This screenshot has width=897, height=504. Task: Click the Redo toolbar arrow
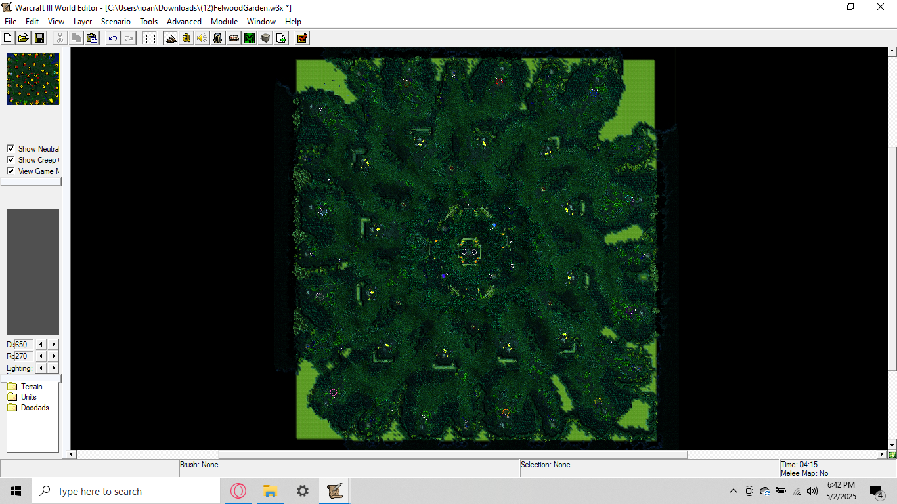click(129, 38)
